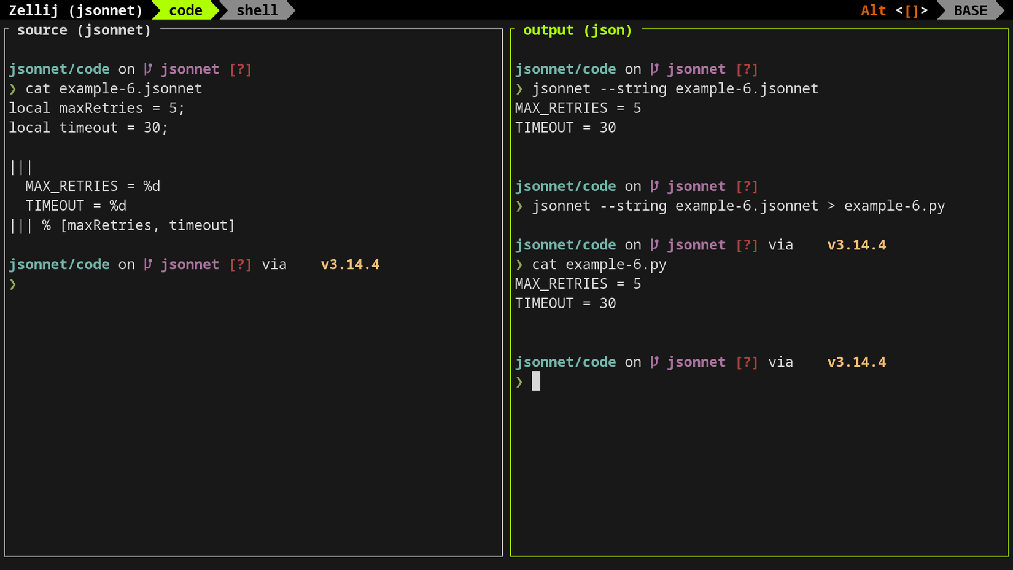Click the BASE mode indicator
The height and width of the screenshot is (570, 1013).
pos(971,10)
